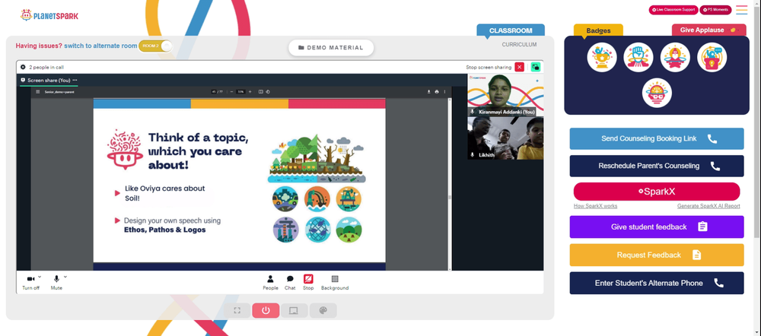
Task: Click Request Feedback button
Action: coord(657,255)
